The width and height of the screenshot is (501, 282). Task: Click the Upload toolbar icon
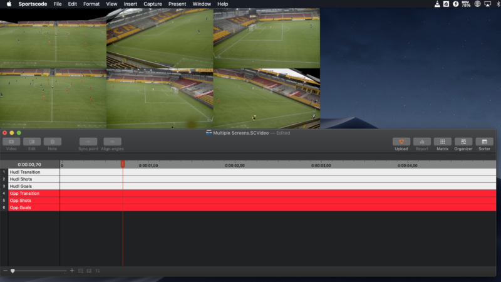401,142
